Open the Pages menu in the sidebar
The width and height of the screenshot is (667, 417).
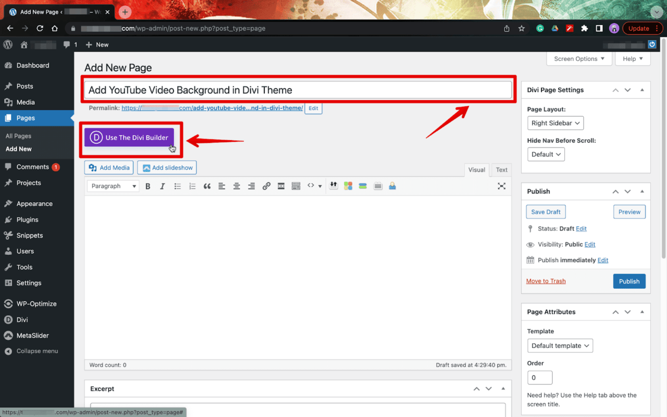[24, 118]
